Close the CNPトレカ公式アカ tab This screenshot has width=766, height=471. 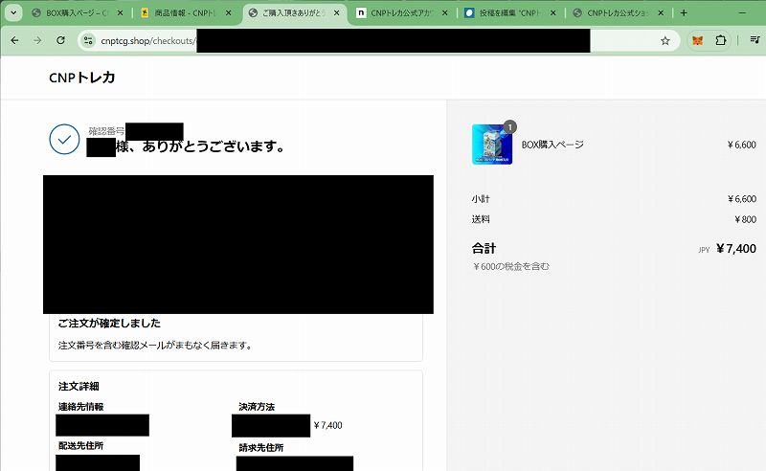(x=444, y=13)
